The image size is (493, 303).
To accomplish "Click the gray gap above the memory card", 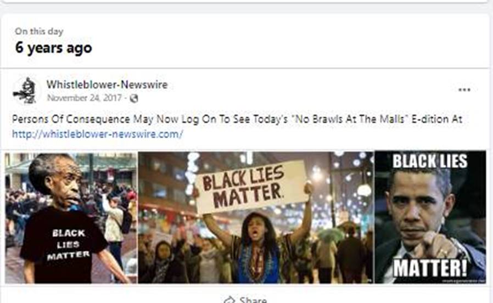I will pos(246,8).
